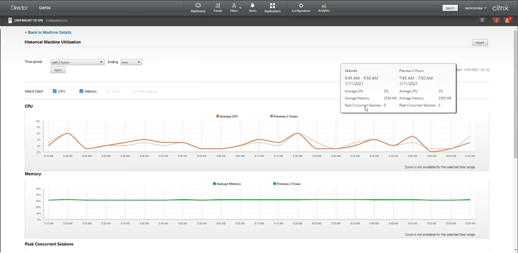This screenshot has width=518, height=253.
Task: Open the orange warning alerts icon
Action: 507,21
